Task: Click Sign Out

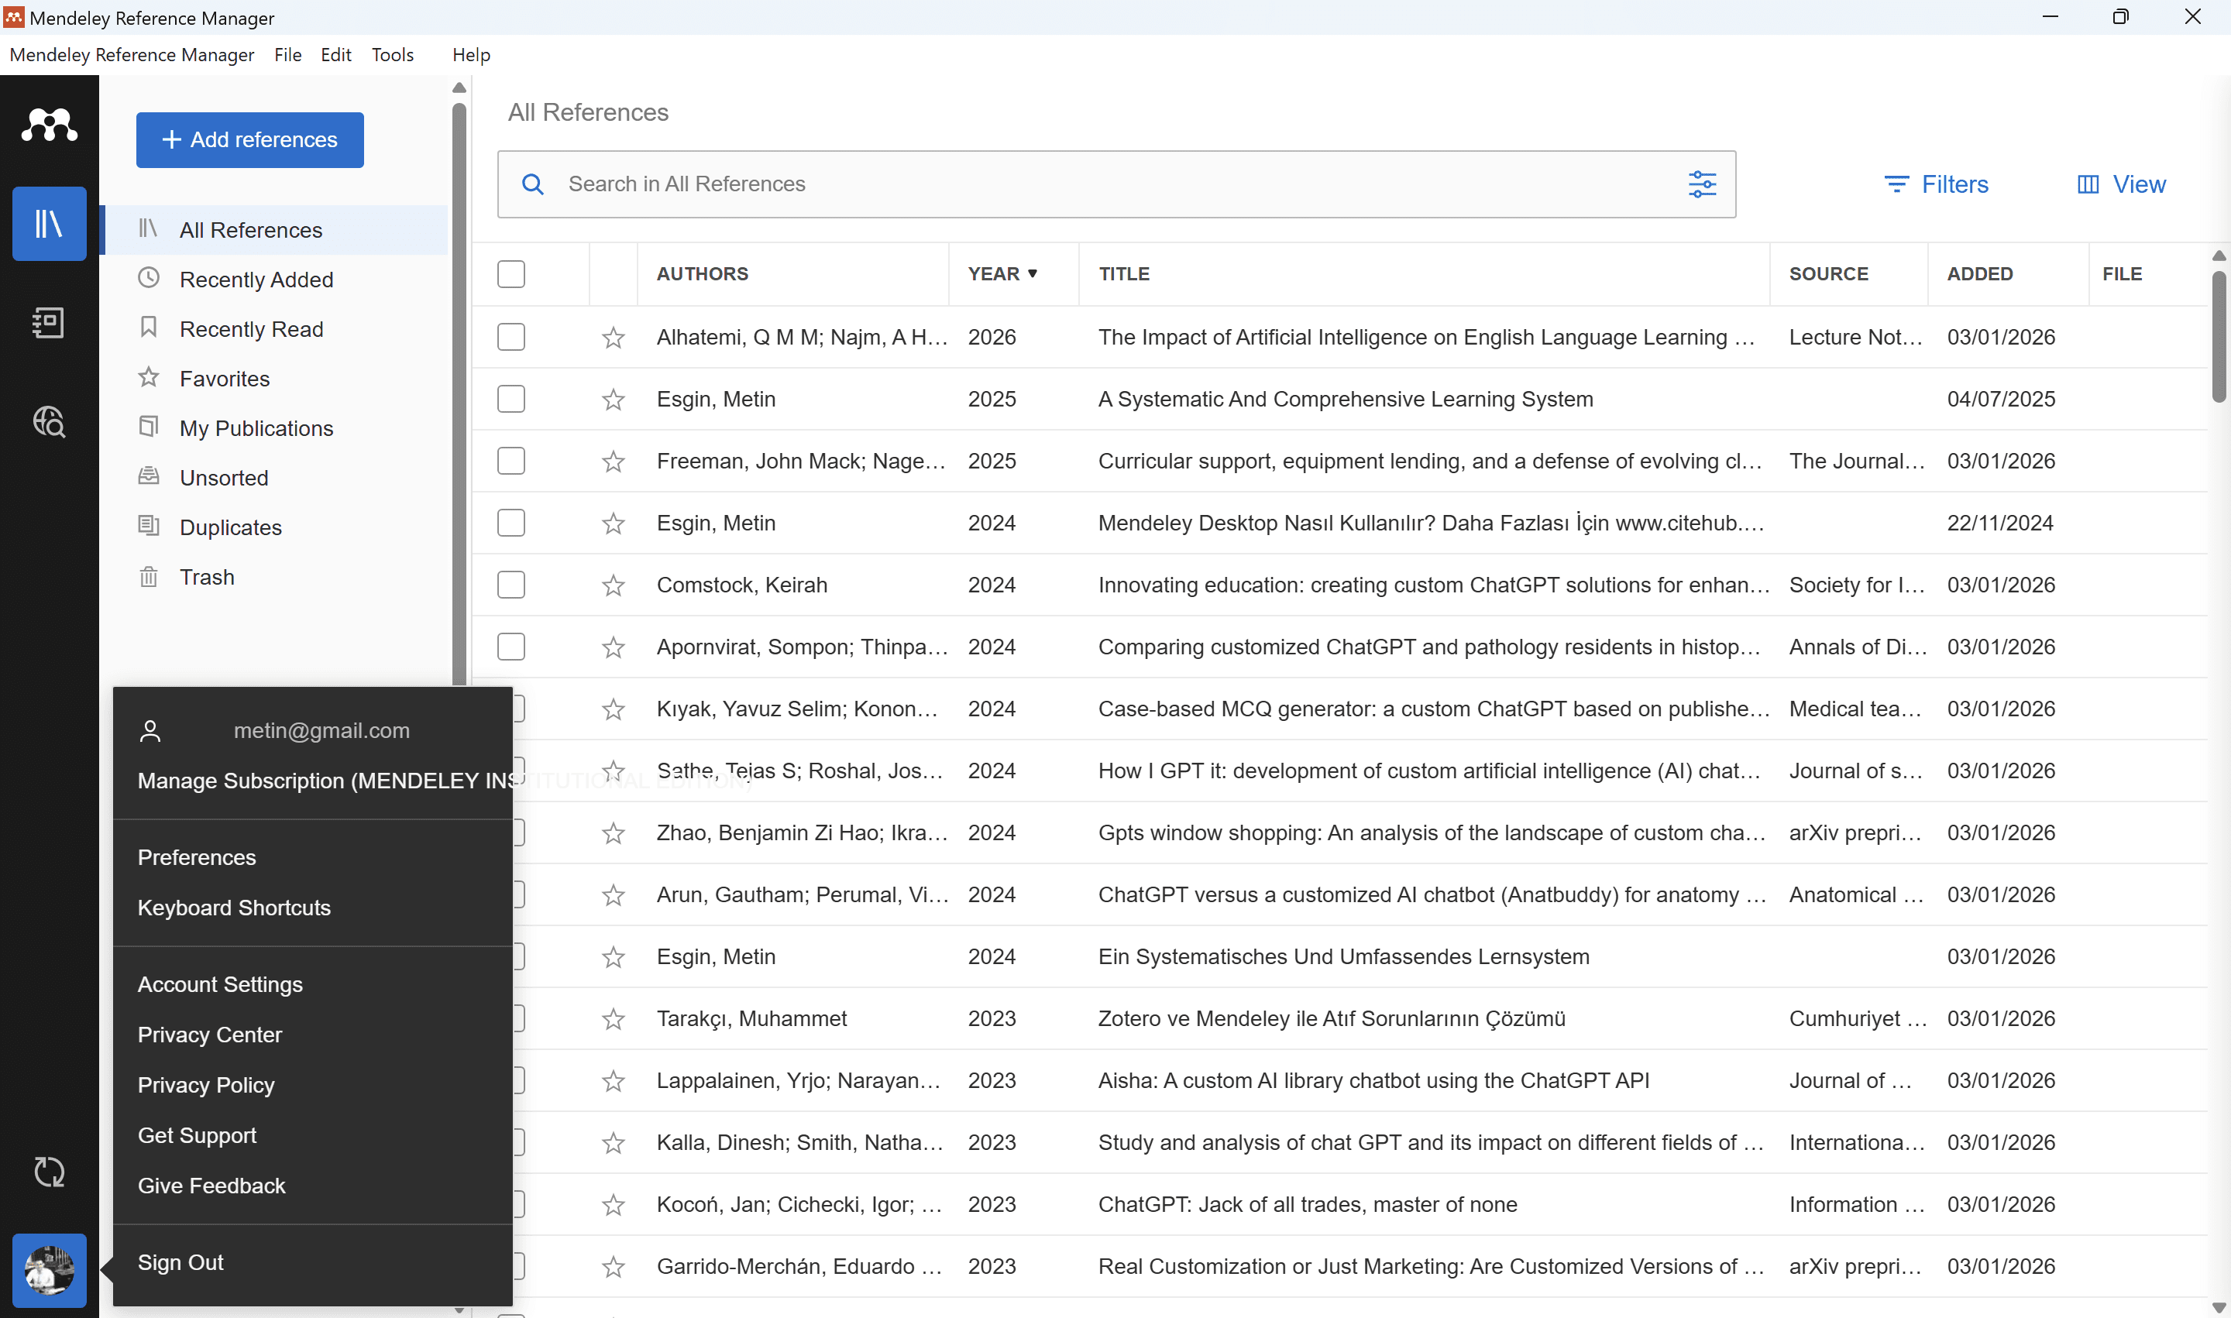Action: pyautogui.click(x=180, y=1262)
